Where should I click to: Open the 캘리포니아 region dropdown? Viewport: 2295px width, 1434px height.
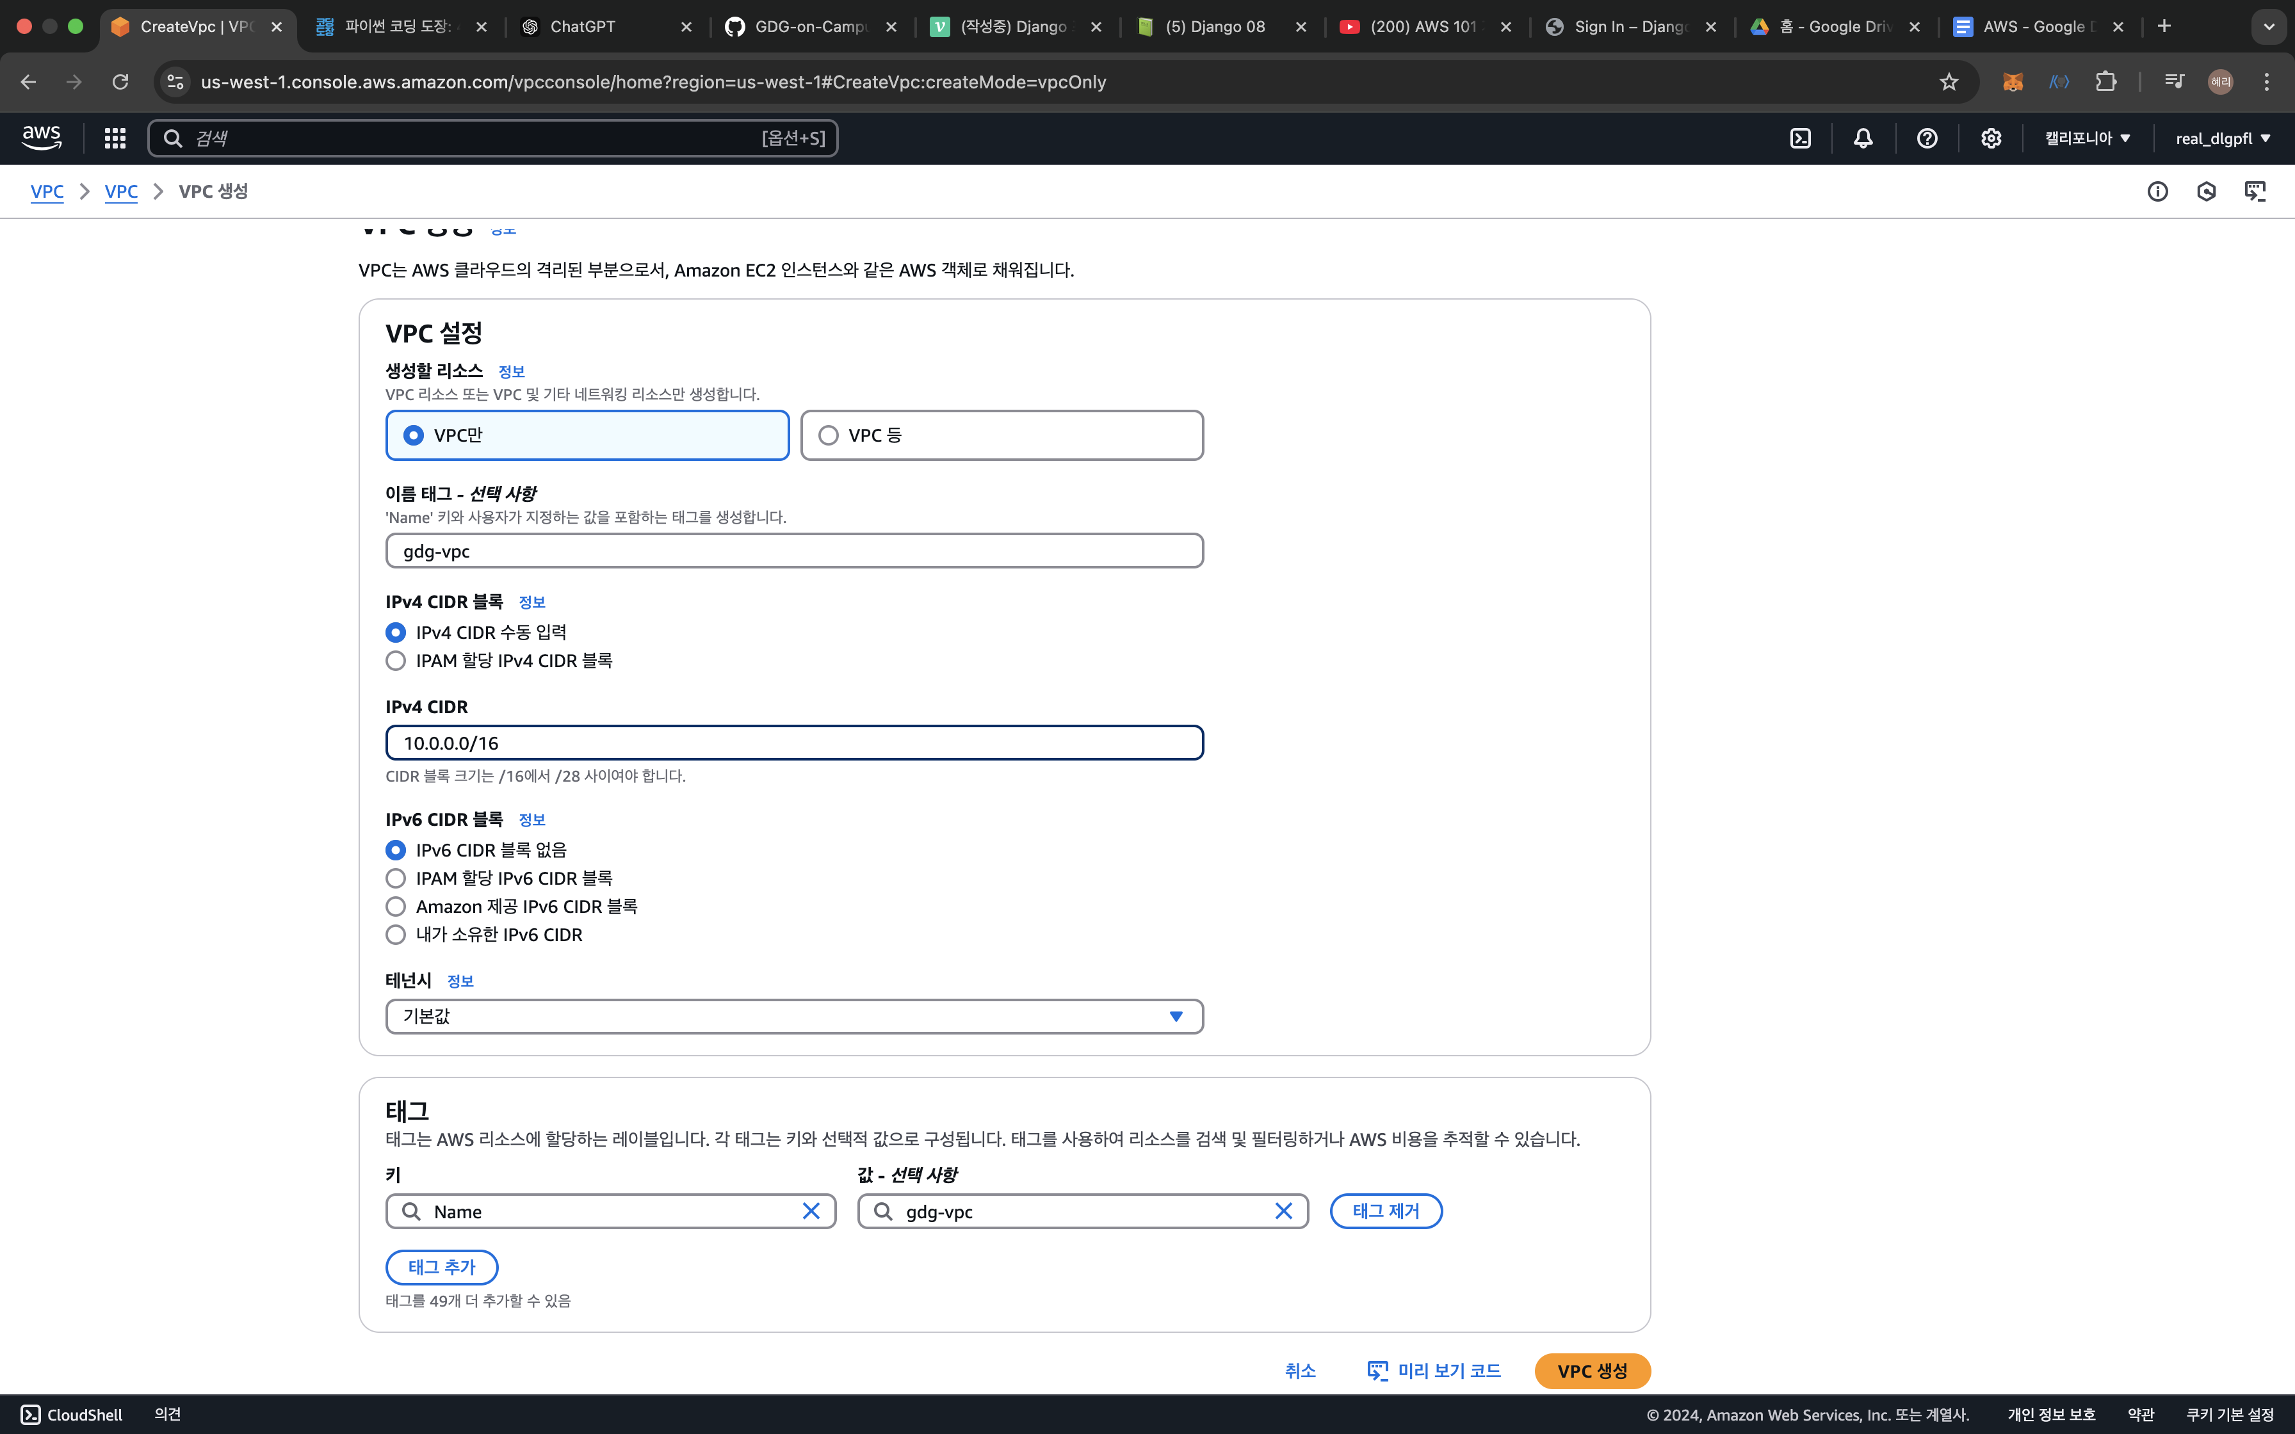pos(2086,138)
